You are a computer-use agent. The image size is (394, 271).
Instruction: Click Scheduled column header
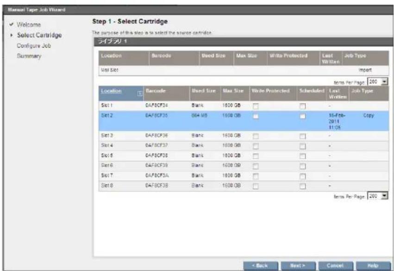312,91
